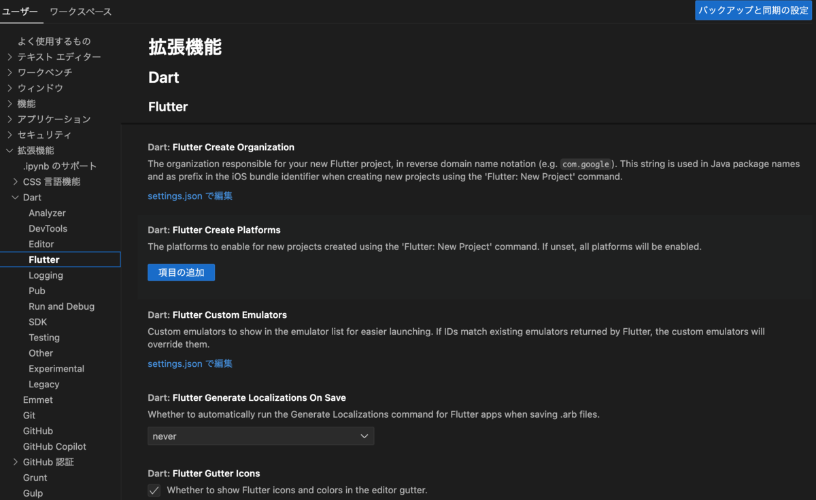Select Testing under Dart
The height and width of the screenshot is (500, 816).
[44, 338]
